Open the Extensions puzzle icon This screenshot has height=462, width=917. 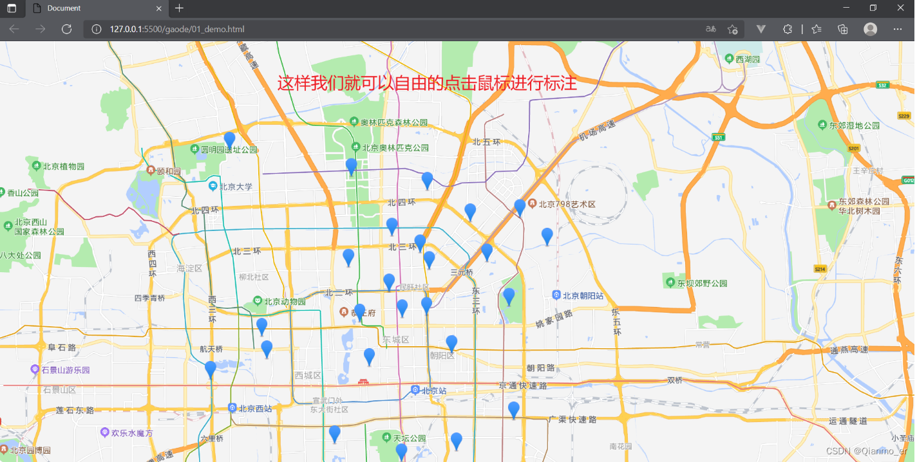[787, 29]
